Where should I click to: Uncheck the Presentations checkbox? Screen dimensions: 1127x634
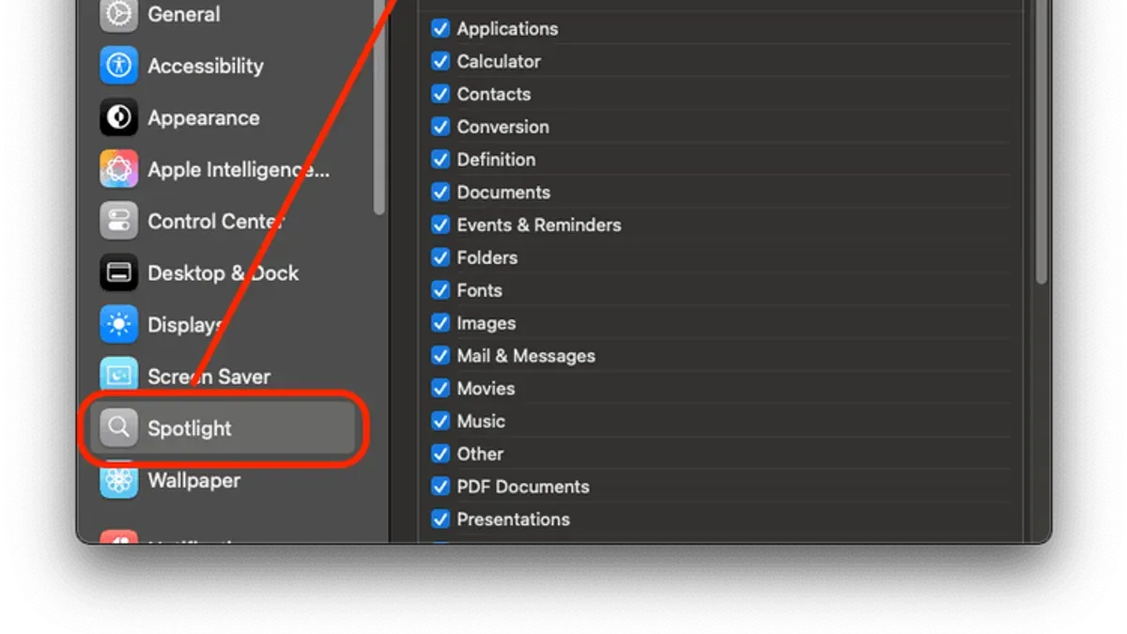coord(440,519)
